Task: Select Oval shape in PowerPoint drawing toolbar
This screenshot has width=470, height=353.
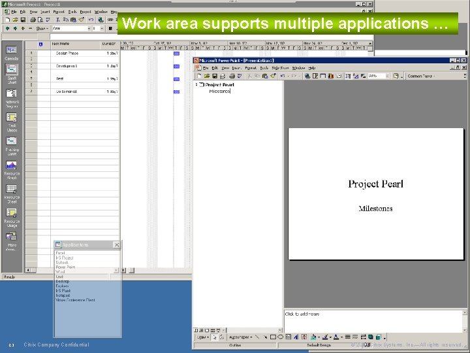Action: coord(280,337)
